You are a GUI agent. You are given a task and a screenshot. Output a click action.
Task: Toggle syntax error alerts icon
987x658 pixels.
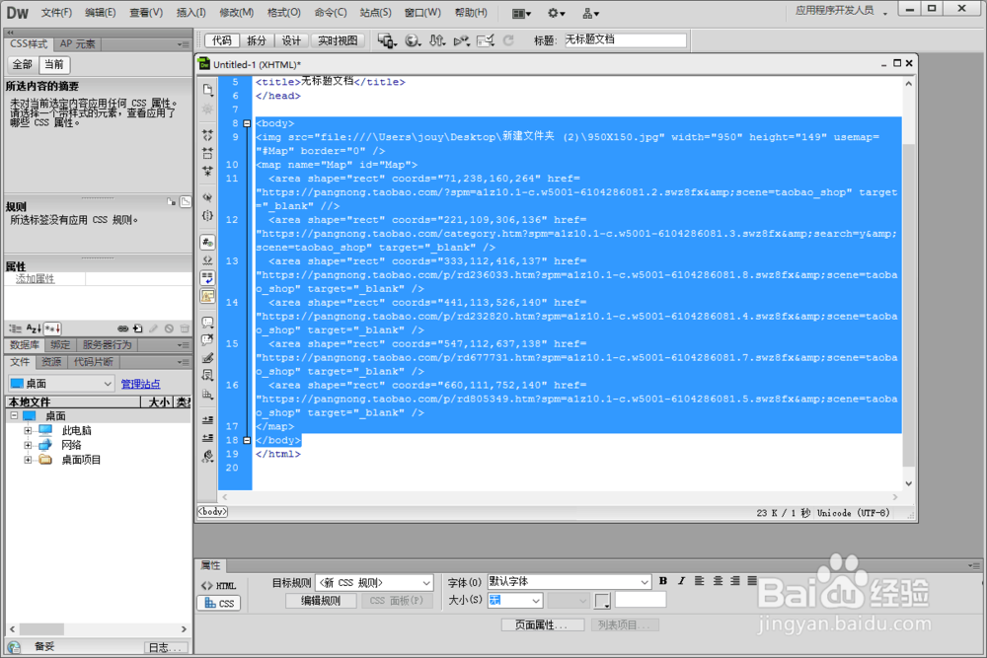click(x=207, y=296)
